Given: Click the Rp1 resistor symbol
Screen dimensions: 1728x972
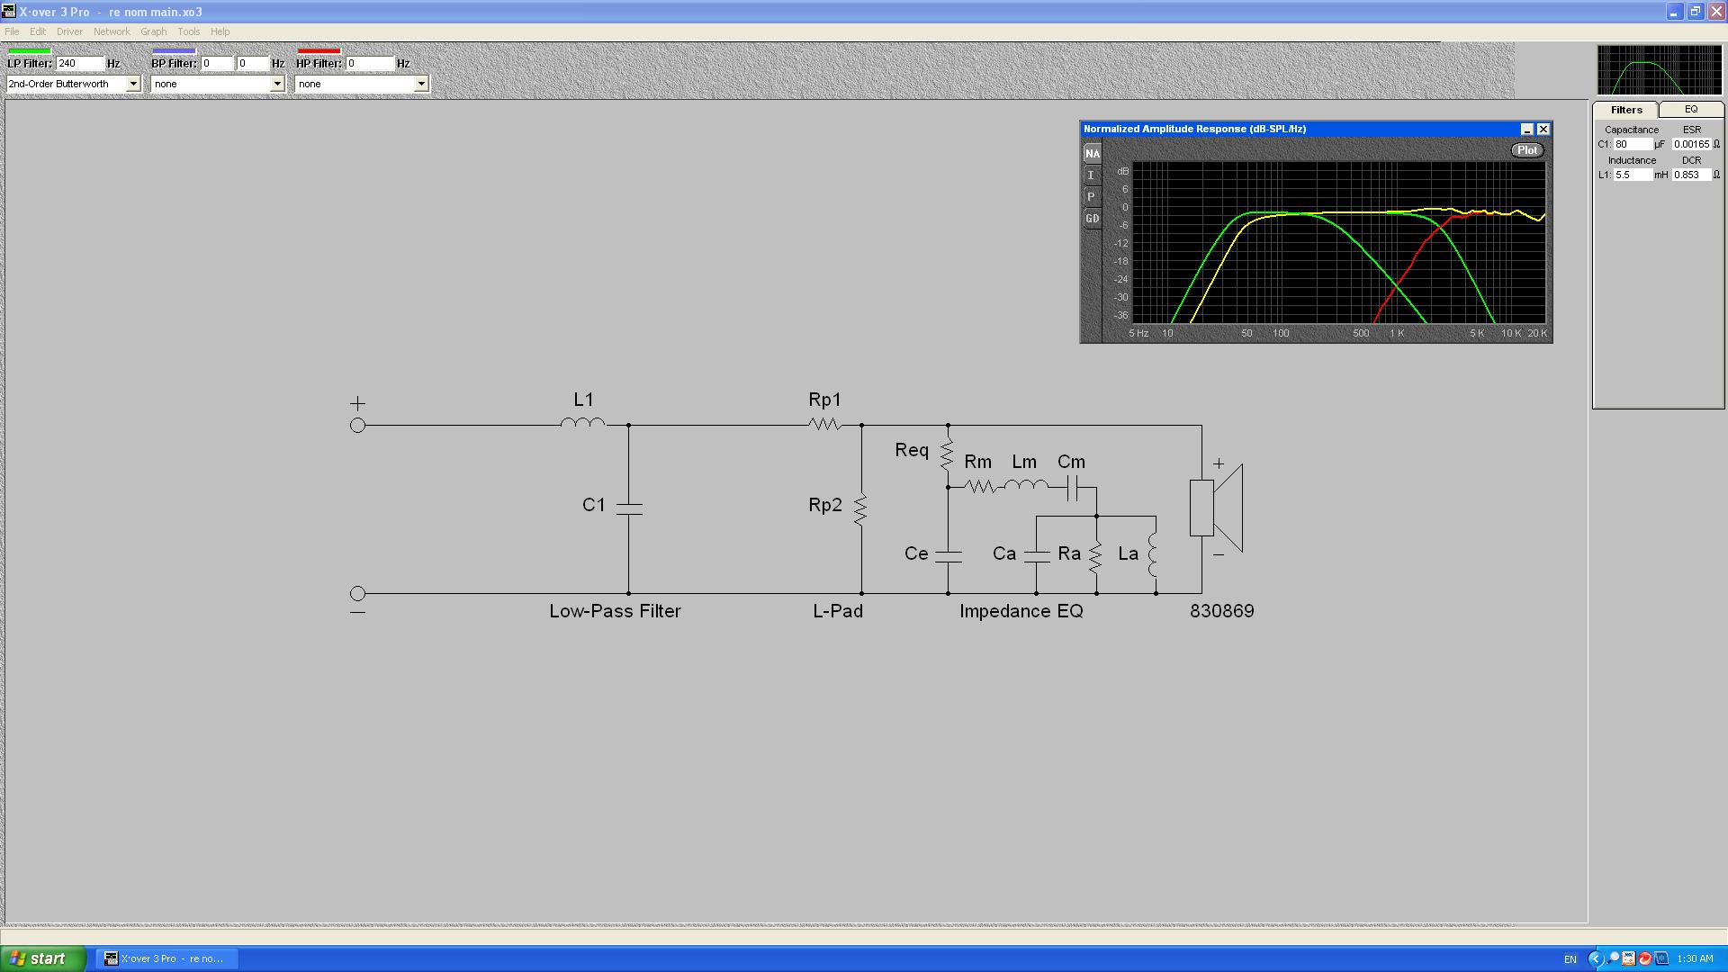Looking at the screenshot, I should (x=824, y=424).
